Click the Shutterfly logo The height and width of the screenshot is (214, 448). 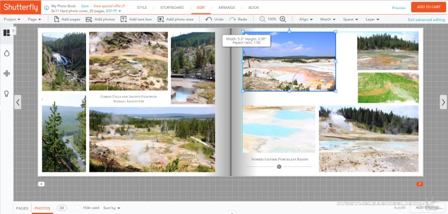pos(21,7)
